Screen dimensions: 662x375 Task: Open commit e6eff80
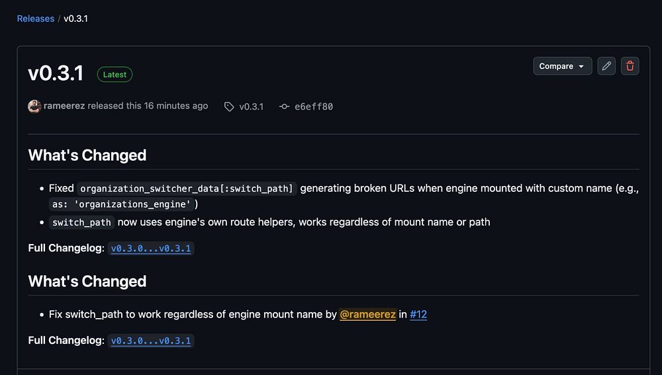[x=313, y=106]
